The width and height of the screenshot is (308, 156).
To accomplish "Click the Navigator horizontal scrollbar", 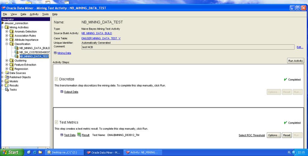I will [x=26, y=148].
